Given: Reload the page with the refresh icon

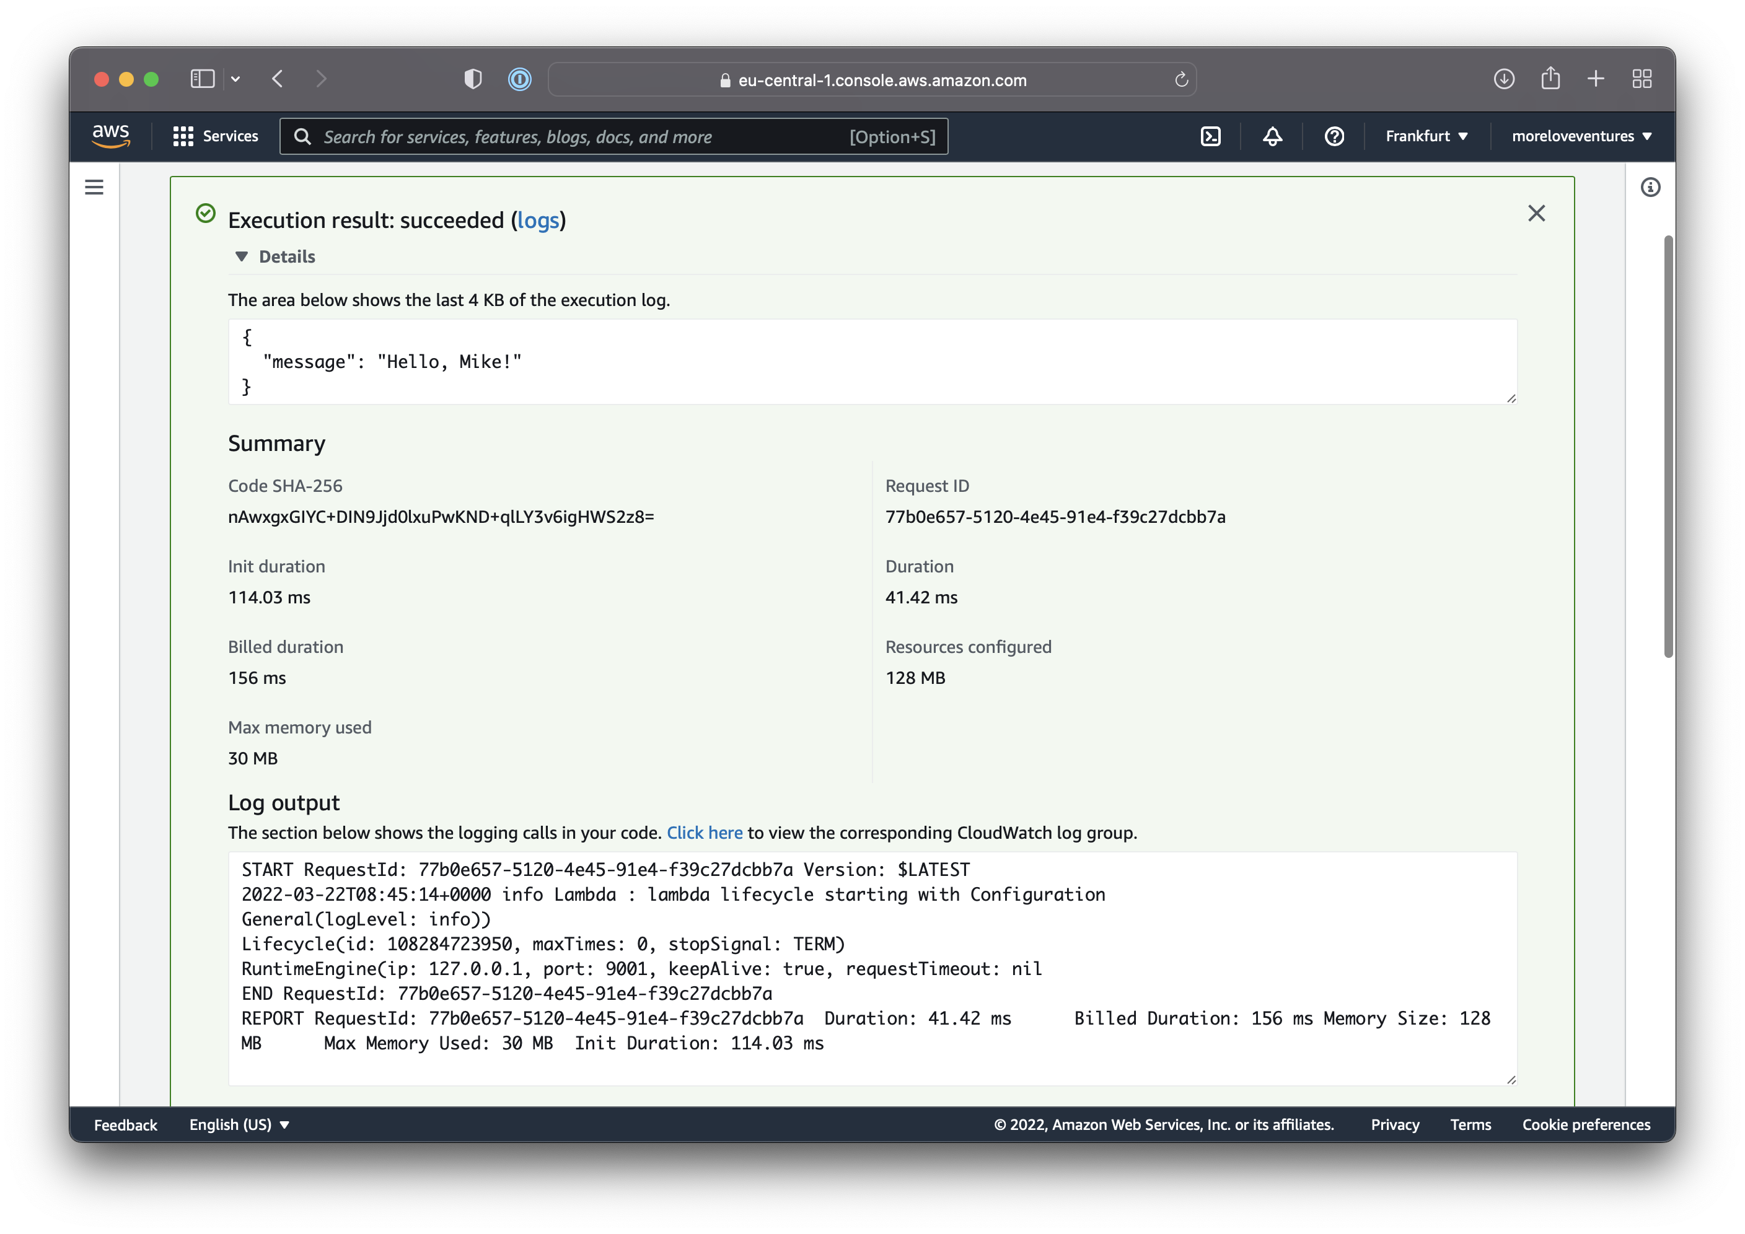Looking at the screenshot, I should pos(1181,80).
